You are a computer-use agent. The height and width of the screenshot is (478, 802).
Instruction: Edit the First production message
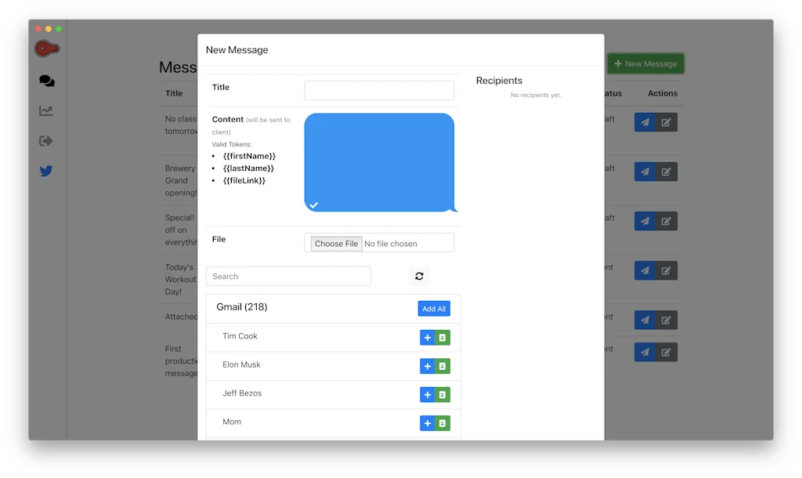click(667, 352)
